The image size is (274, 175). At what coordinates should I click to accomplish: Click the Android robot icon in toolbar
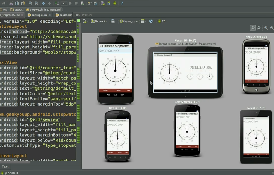coord(115,3)
